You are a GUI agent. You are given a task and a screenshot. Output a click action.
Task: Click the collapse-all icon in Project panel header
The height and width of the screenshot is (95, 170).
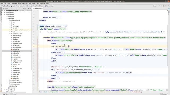26,8
